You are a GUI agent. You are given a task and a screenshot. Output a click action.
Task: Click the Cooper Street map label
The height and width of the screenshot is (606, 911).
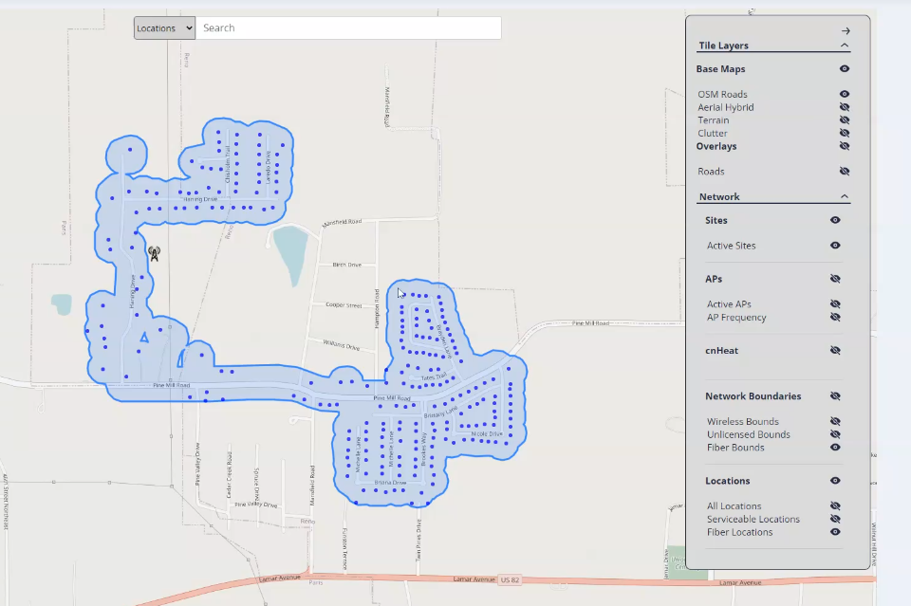(x=344, y=304)
